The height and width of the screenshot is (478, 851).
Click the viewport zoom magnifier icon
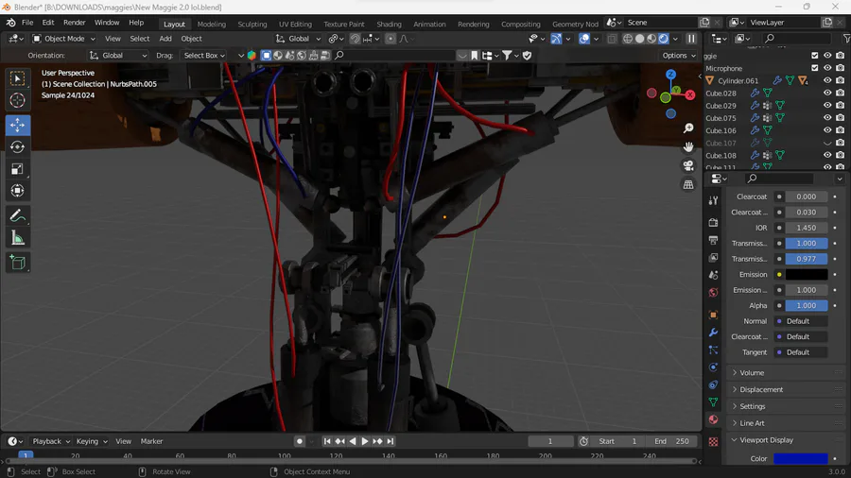688,128
